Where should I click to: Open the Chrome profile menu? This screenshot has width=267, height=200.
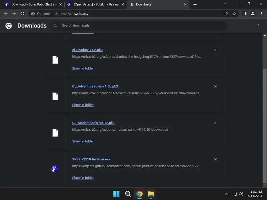253,14
